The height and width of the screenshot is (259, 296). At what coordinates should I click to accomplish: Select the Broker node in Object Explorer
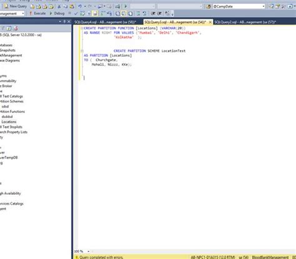pos(6,86)
